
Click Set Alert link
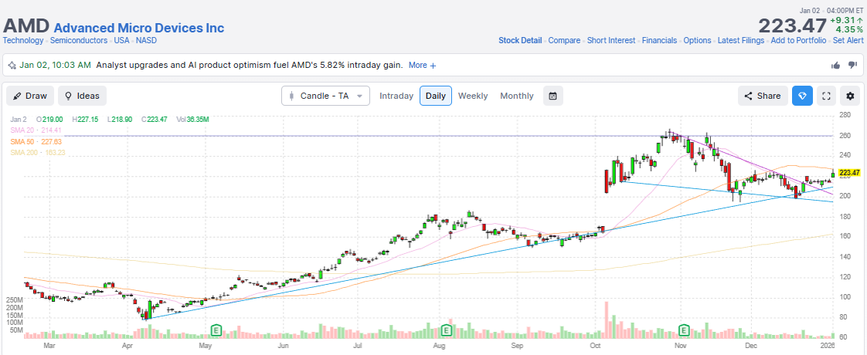pos(848,40)
